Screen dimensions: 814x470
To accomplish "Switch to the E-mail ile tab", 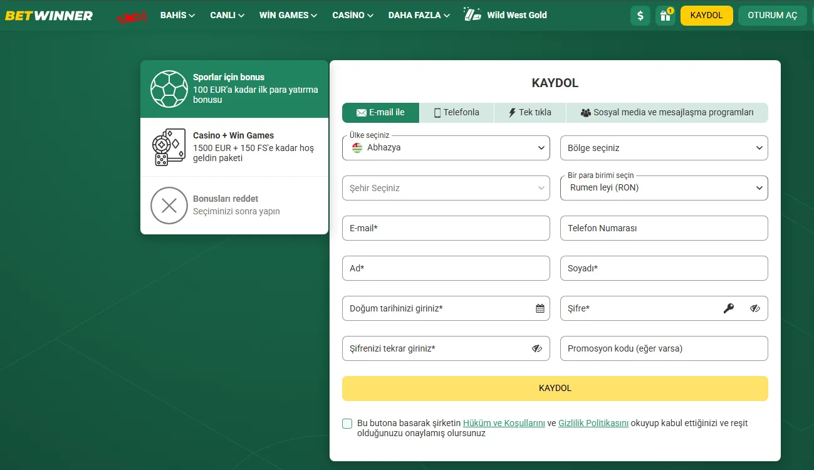I will [380, 113].
